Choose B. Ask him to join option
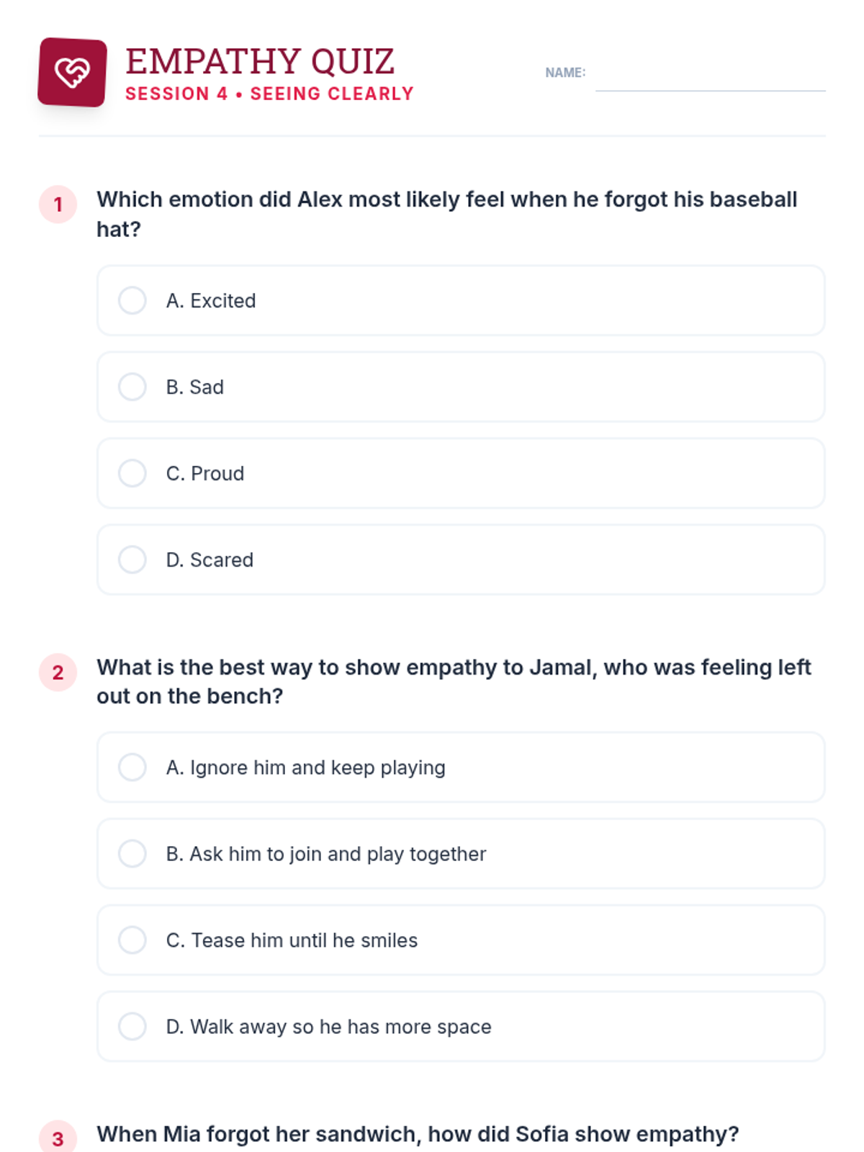This screenshot has height=1152, width=864. click(x=132, y=853)
